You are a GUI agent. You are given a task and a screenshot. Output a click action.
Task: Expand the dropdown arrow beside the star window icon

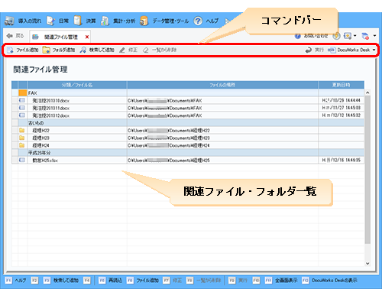(354, 36)
